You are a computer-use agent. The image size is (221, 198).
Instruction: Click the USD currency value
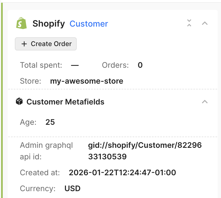tap(73, 189)
